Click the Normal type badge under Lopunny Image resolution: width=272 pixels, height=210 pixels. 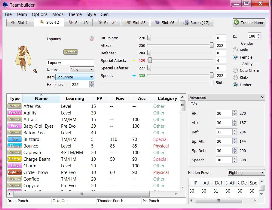(x=70, y=52)
